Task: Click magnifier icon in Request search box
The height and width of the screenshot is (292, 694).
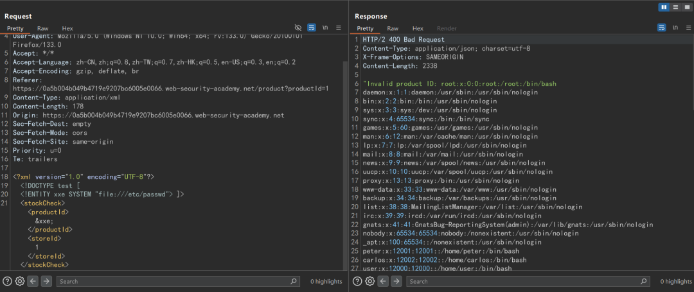Action: coord(294,281)
